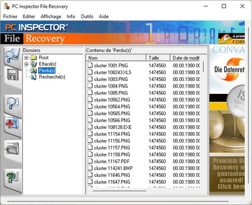The width and height of the screenshot is (252, 205).
Task: Click the file list vertical scrollbar thumb
Action: 203,67
